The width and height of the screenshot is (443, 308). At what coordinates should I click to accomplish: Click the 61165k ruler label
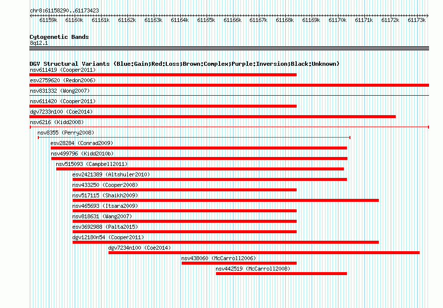(206, 20)
